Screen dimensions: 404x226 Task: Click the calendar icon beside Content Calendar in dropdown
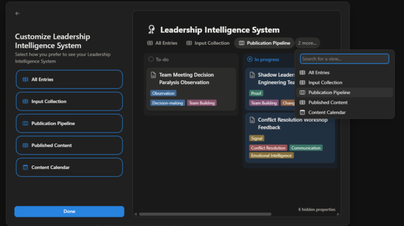(302, 113)
